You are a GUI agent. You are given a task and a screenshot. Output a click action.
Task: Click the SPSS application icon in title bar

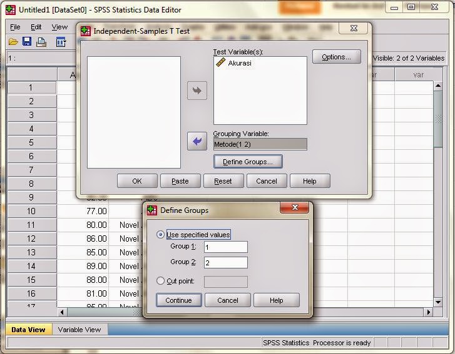(x=11, y=9)
